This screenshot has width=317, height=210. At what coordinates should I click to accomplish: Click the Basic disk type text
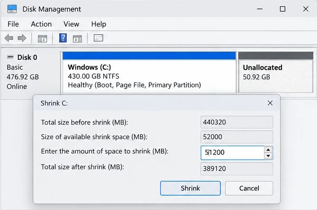tap(15, 67)
